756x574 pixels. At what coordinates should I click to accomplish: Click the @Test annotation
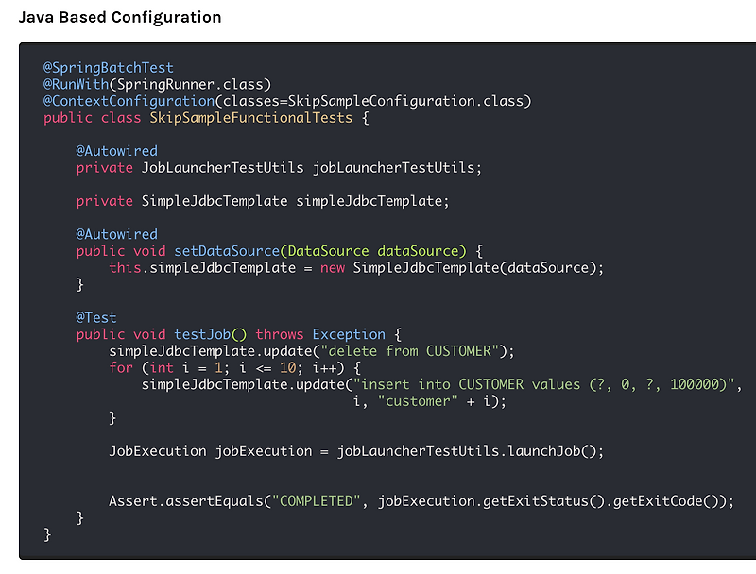click(96, 318)
